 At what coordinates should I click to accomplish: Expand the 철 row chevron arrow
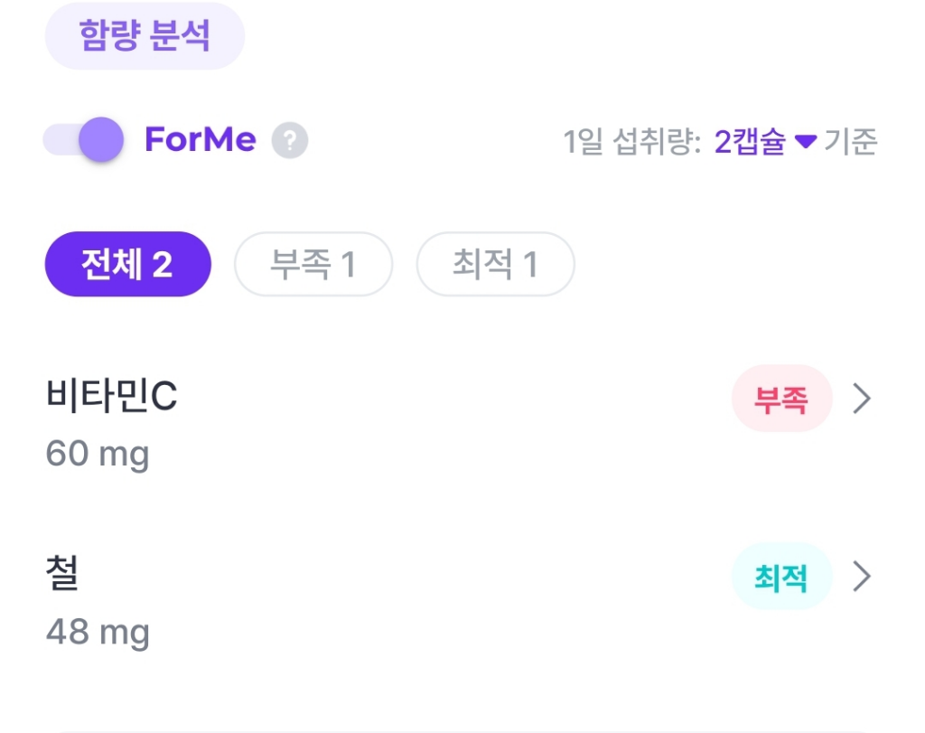tap(862, 577)
